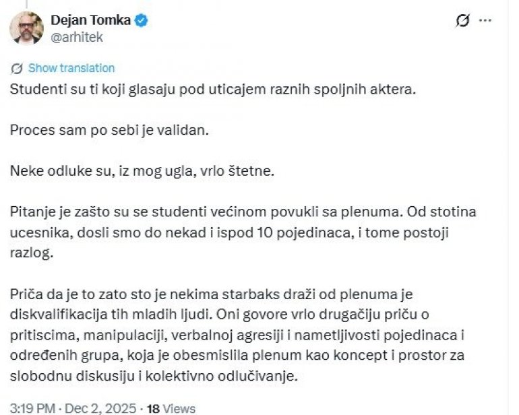View the 18 Views analytics
This screenshot has height=415, width=519.
(171, 408)
